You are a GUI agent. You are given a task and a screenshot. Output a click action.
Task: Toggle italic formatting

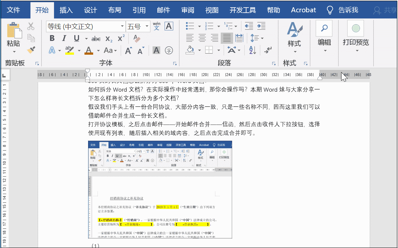point(64,38)
